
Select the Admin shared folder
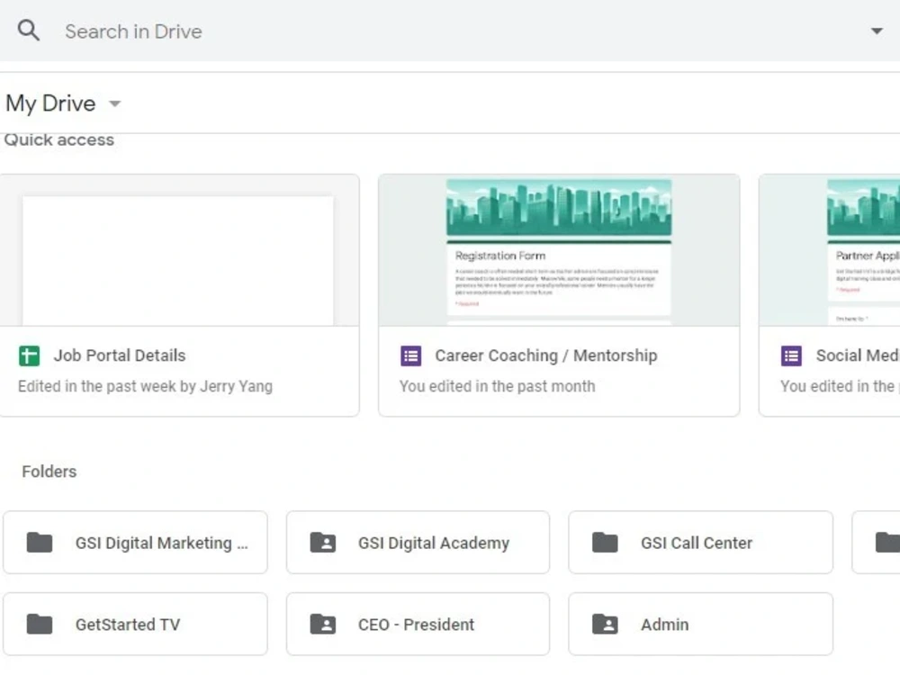tap(700, 624)
